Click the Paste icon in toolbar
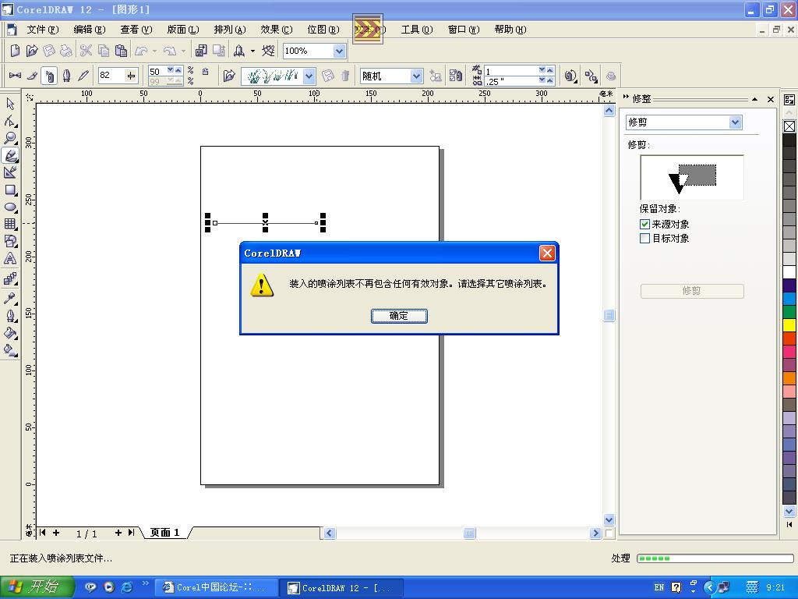 point(121,51)
